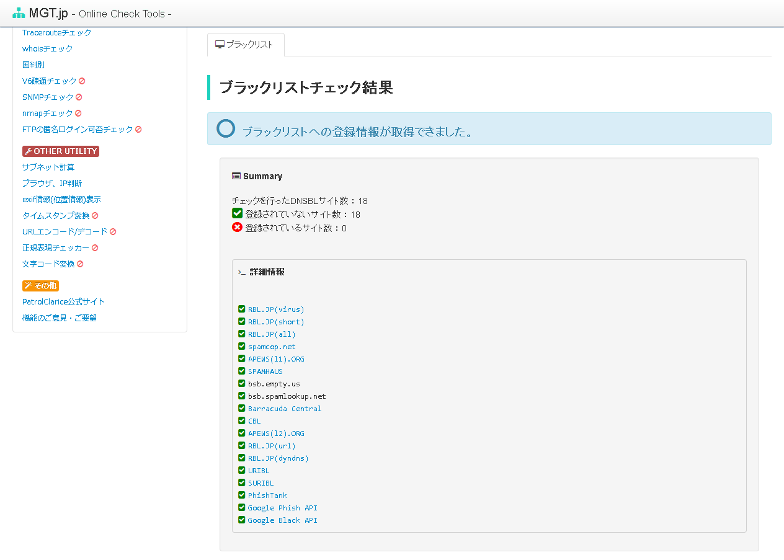784x560 pixels.
Task: Open the Google Phish API link
Action: tap(282, 508)
